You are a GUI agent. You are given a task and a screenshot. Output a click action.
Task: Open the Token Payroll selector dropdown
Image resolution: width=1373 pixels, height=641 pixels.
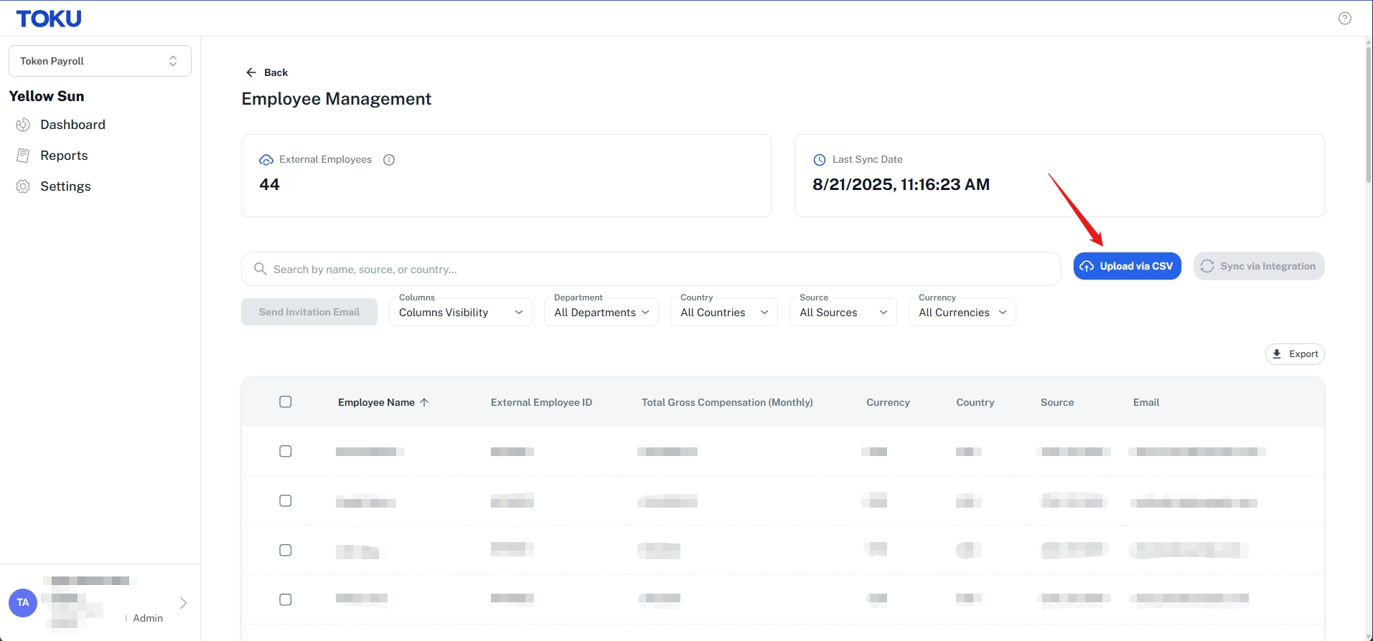click(x=100, y=61)
